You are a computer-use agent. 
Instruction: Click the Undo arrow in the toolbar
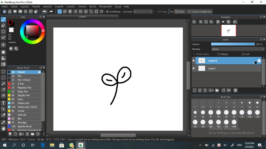click(x=44, y=11)
